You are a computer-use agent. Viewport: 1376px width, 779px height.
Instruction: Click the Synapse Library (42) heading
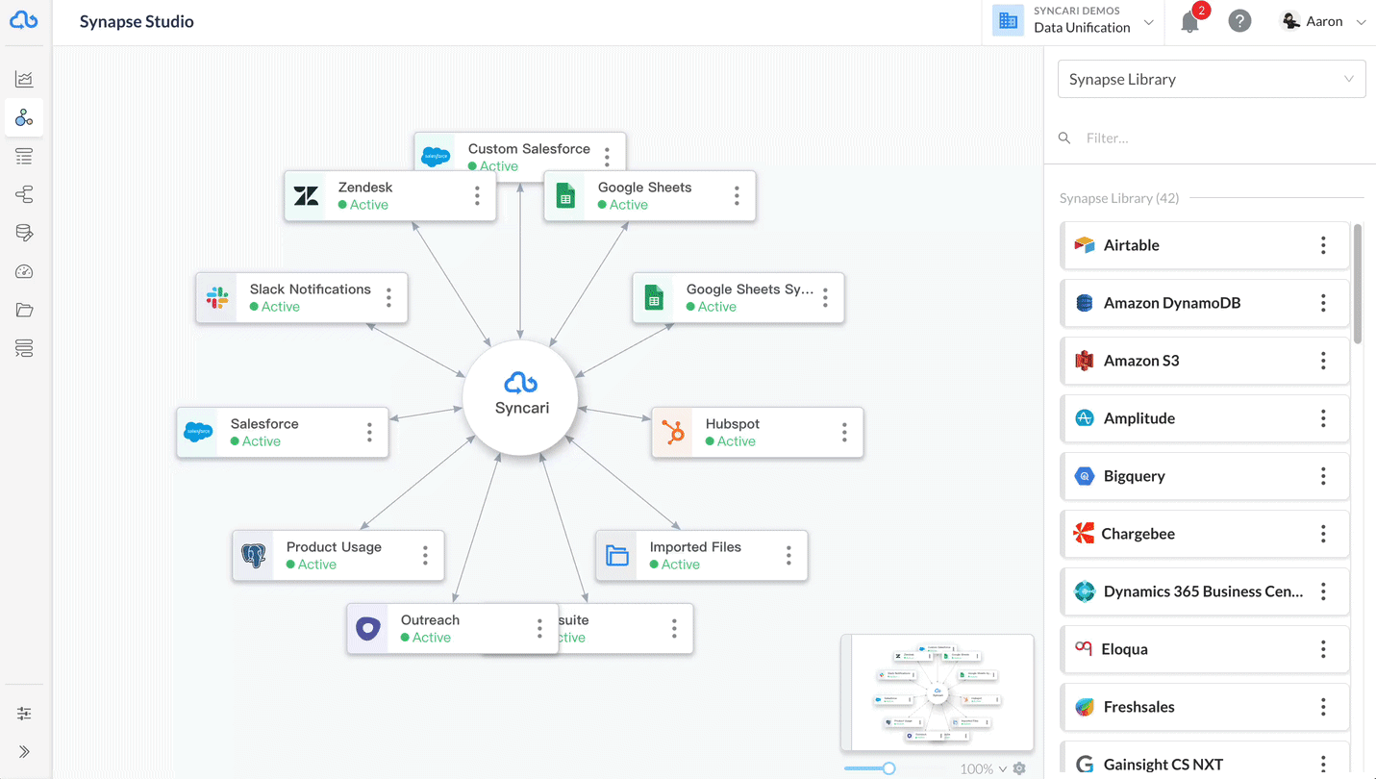tap(1119, 198)
